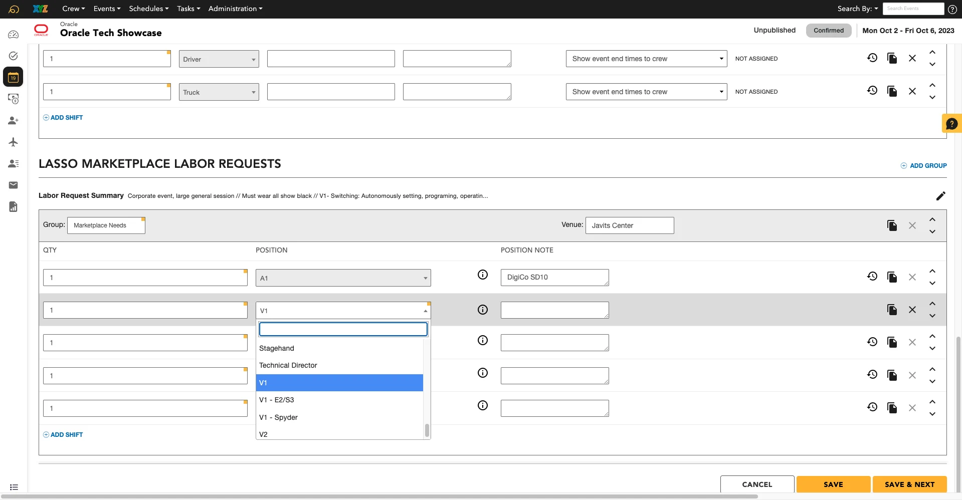Open the payments dollar sidebar icon
This screenshot has width=962, height=500.
(x=14, y=99)
